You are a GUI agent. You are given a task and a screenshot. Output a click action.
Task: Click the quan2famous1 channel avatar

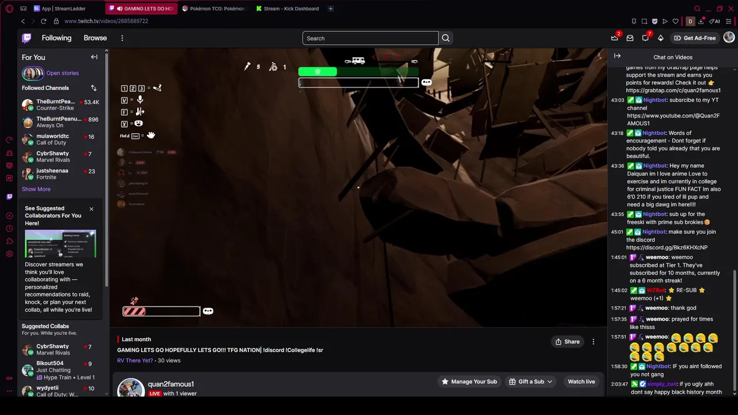pyautogui.click(x=131, y=388)
